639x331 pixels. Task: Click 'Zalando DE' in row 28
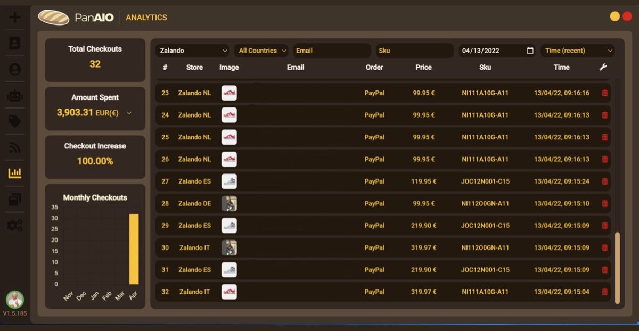(194, 203)
